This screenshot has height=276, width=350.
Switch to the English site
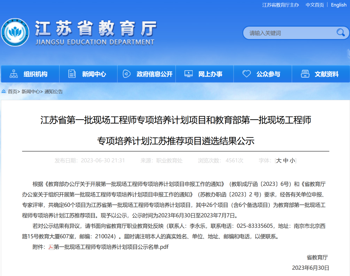tap(339, 5)
